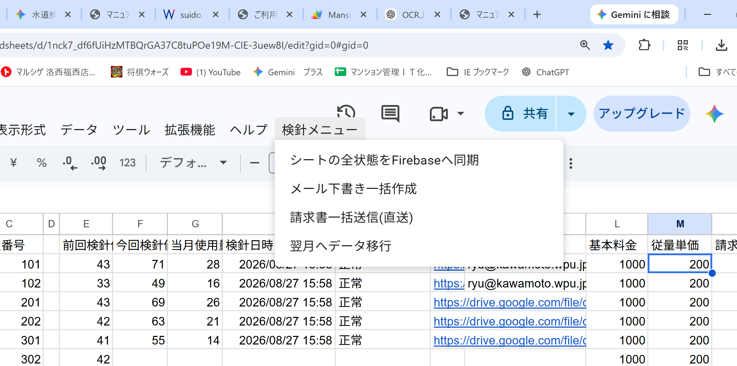Select 翌月へデータ移行

tap(419, 246)
